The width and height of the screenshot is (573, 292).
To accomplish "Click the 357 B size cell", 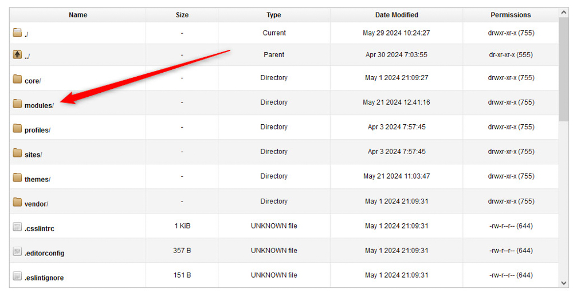I will [182, 250].
